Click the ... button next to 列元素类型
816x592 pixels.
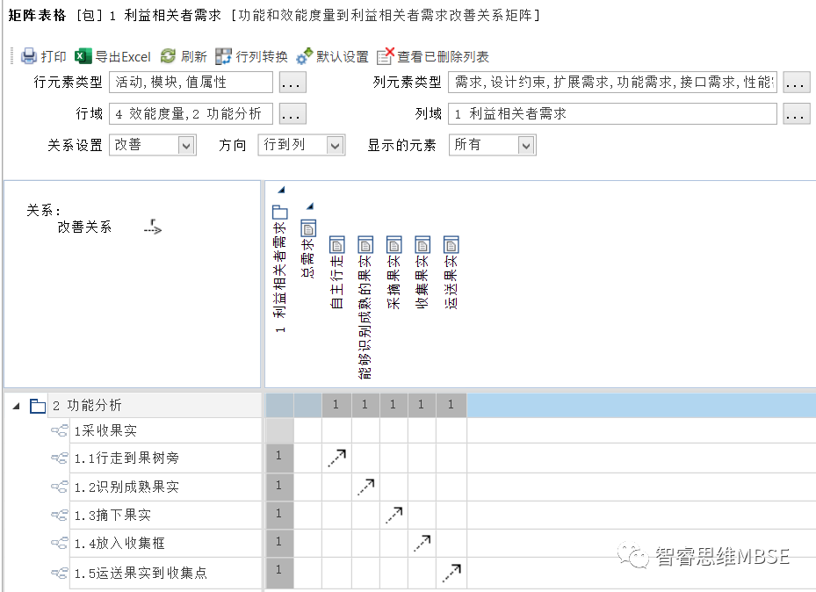[798, 82]
